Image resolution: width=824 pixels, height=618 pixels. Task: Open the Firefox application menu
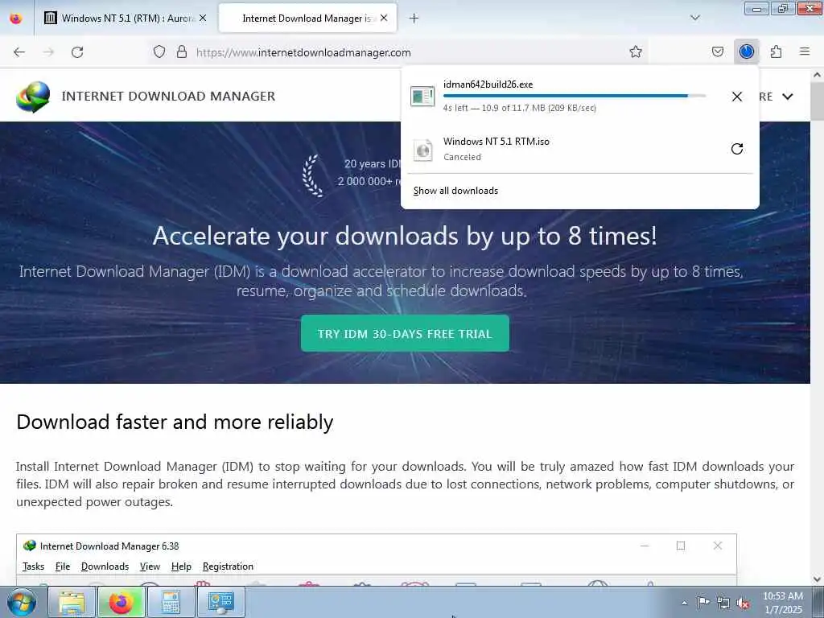click(x=805, y=51)
